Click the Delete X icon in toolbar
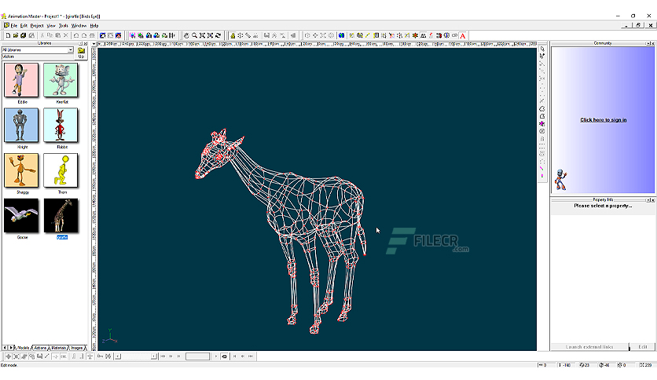The height and width of the screenshot is (380, 657). (66, 35)
